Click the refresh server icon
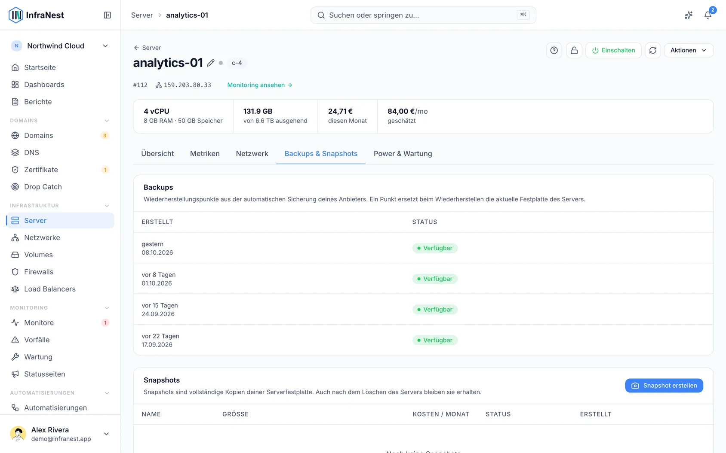 653,50
